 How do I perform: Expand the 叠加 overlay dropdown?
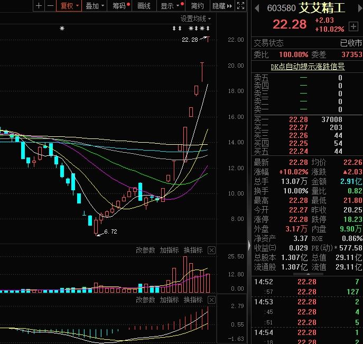pos(95,6)
